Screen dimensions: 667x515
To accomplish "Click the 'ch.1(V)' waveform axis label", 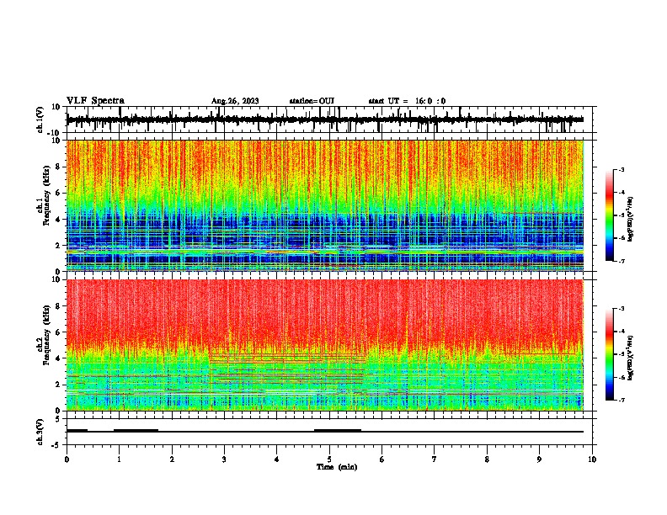I will coord(40,119).
